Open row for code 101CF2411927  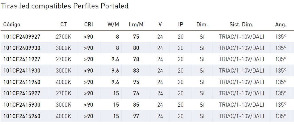pyautogui.click(x=22, y=59)
